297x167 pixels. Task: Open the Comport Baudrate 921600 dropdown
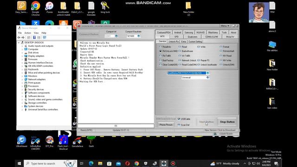pyautogui.click(x=139, y=36)
